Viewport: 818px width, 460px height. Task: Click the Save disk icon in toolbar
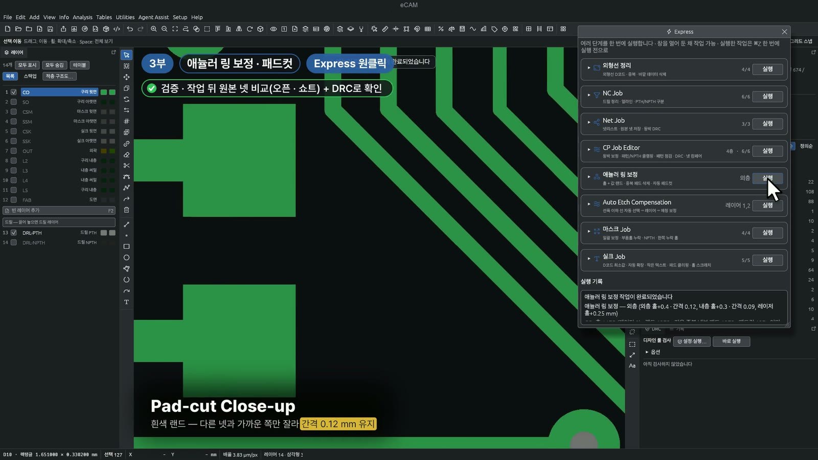pos(50,29)
